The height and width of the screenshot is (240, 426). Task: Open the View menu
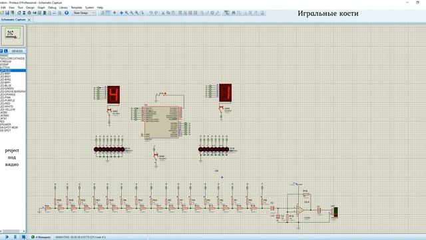pos(12,7)
